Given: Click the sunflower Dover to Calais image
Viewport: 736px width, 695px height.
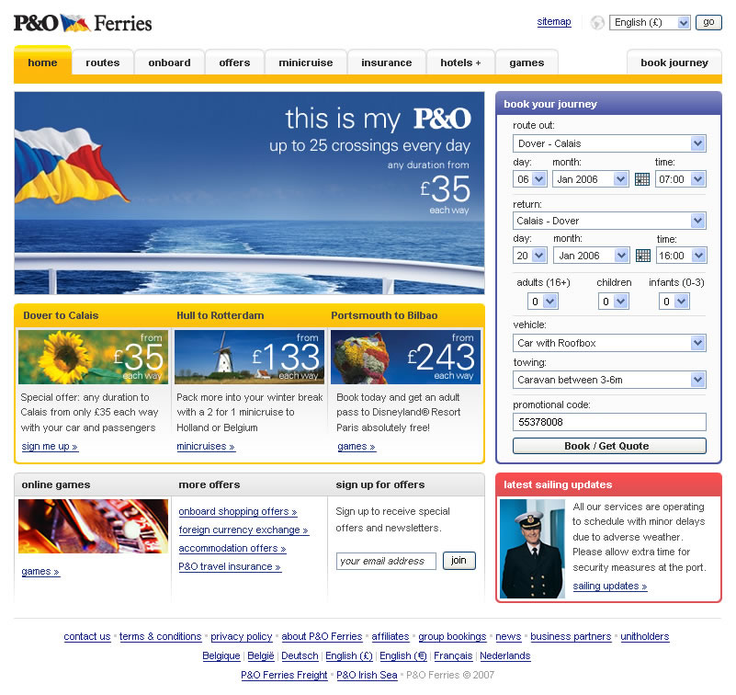Looking at the screenshot, I should click(x=93, y=357).
